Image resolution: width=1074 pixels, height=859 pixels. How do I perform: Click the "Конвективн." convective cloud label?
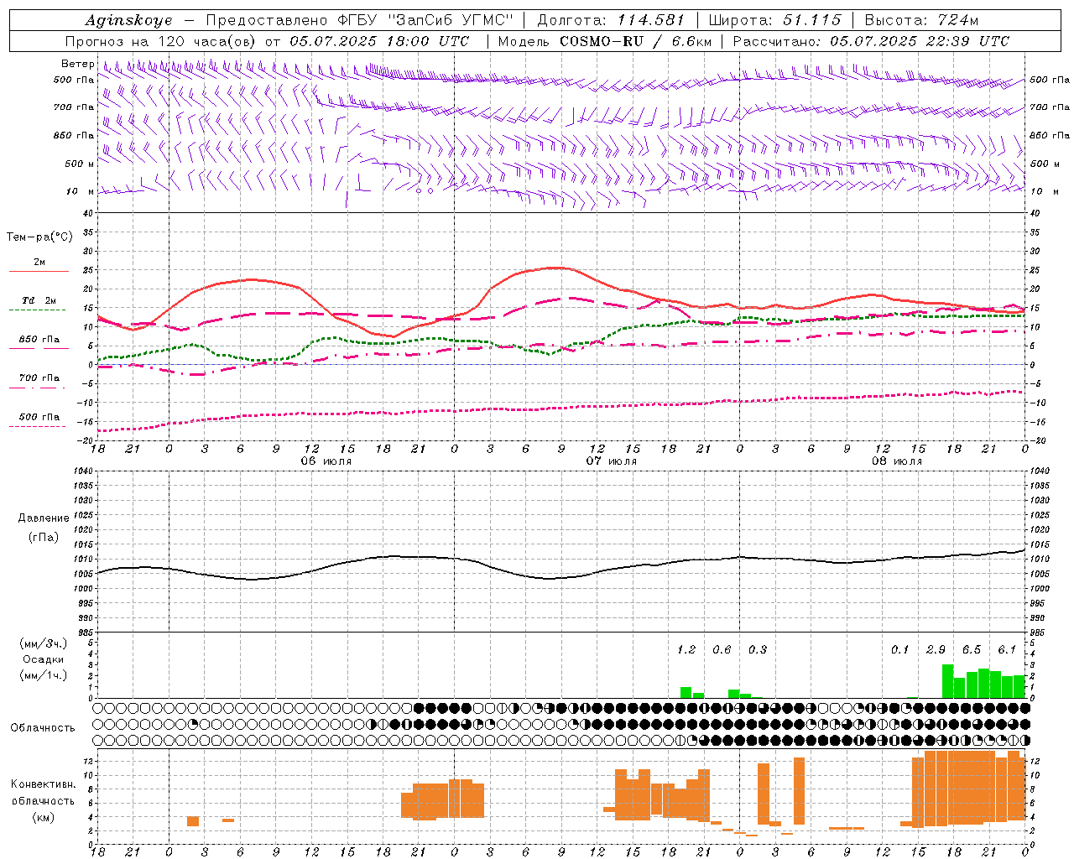click(x=44, y=784)
